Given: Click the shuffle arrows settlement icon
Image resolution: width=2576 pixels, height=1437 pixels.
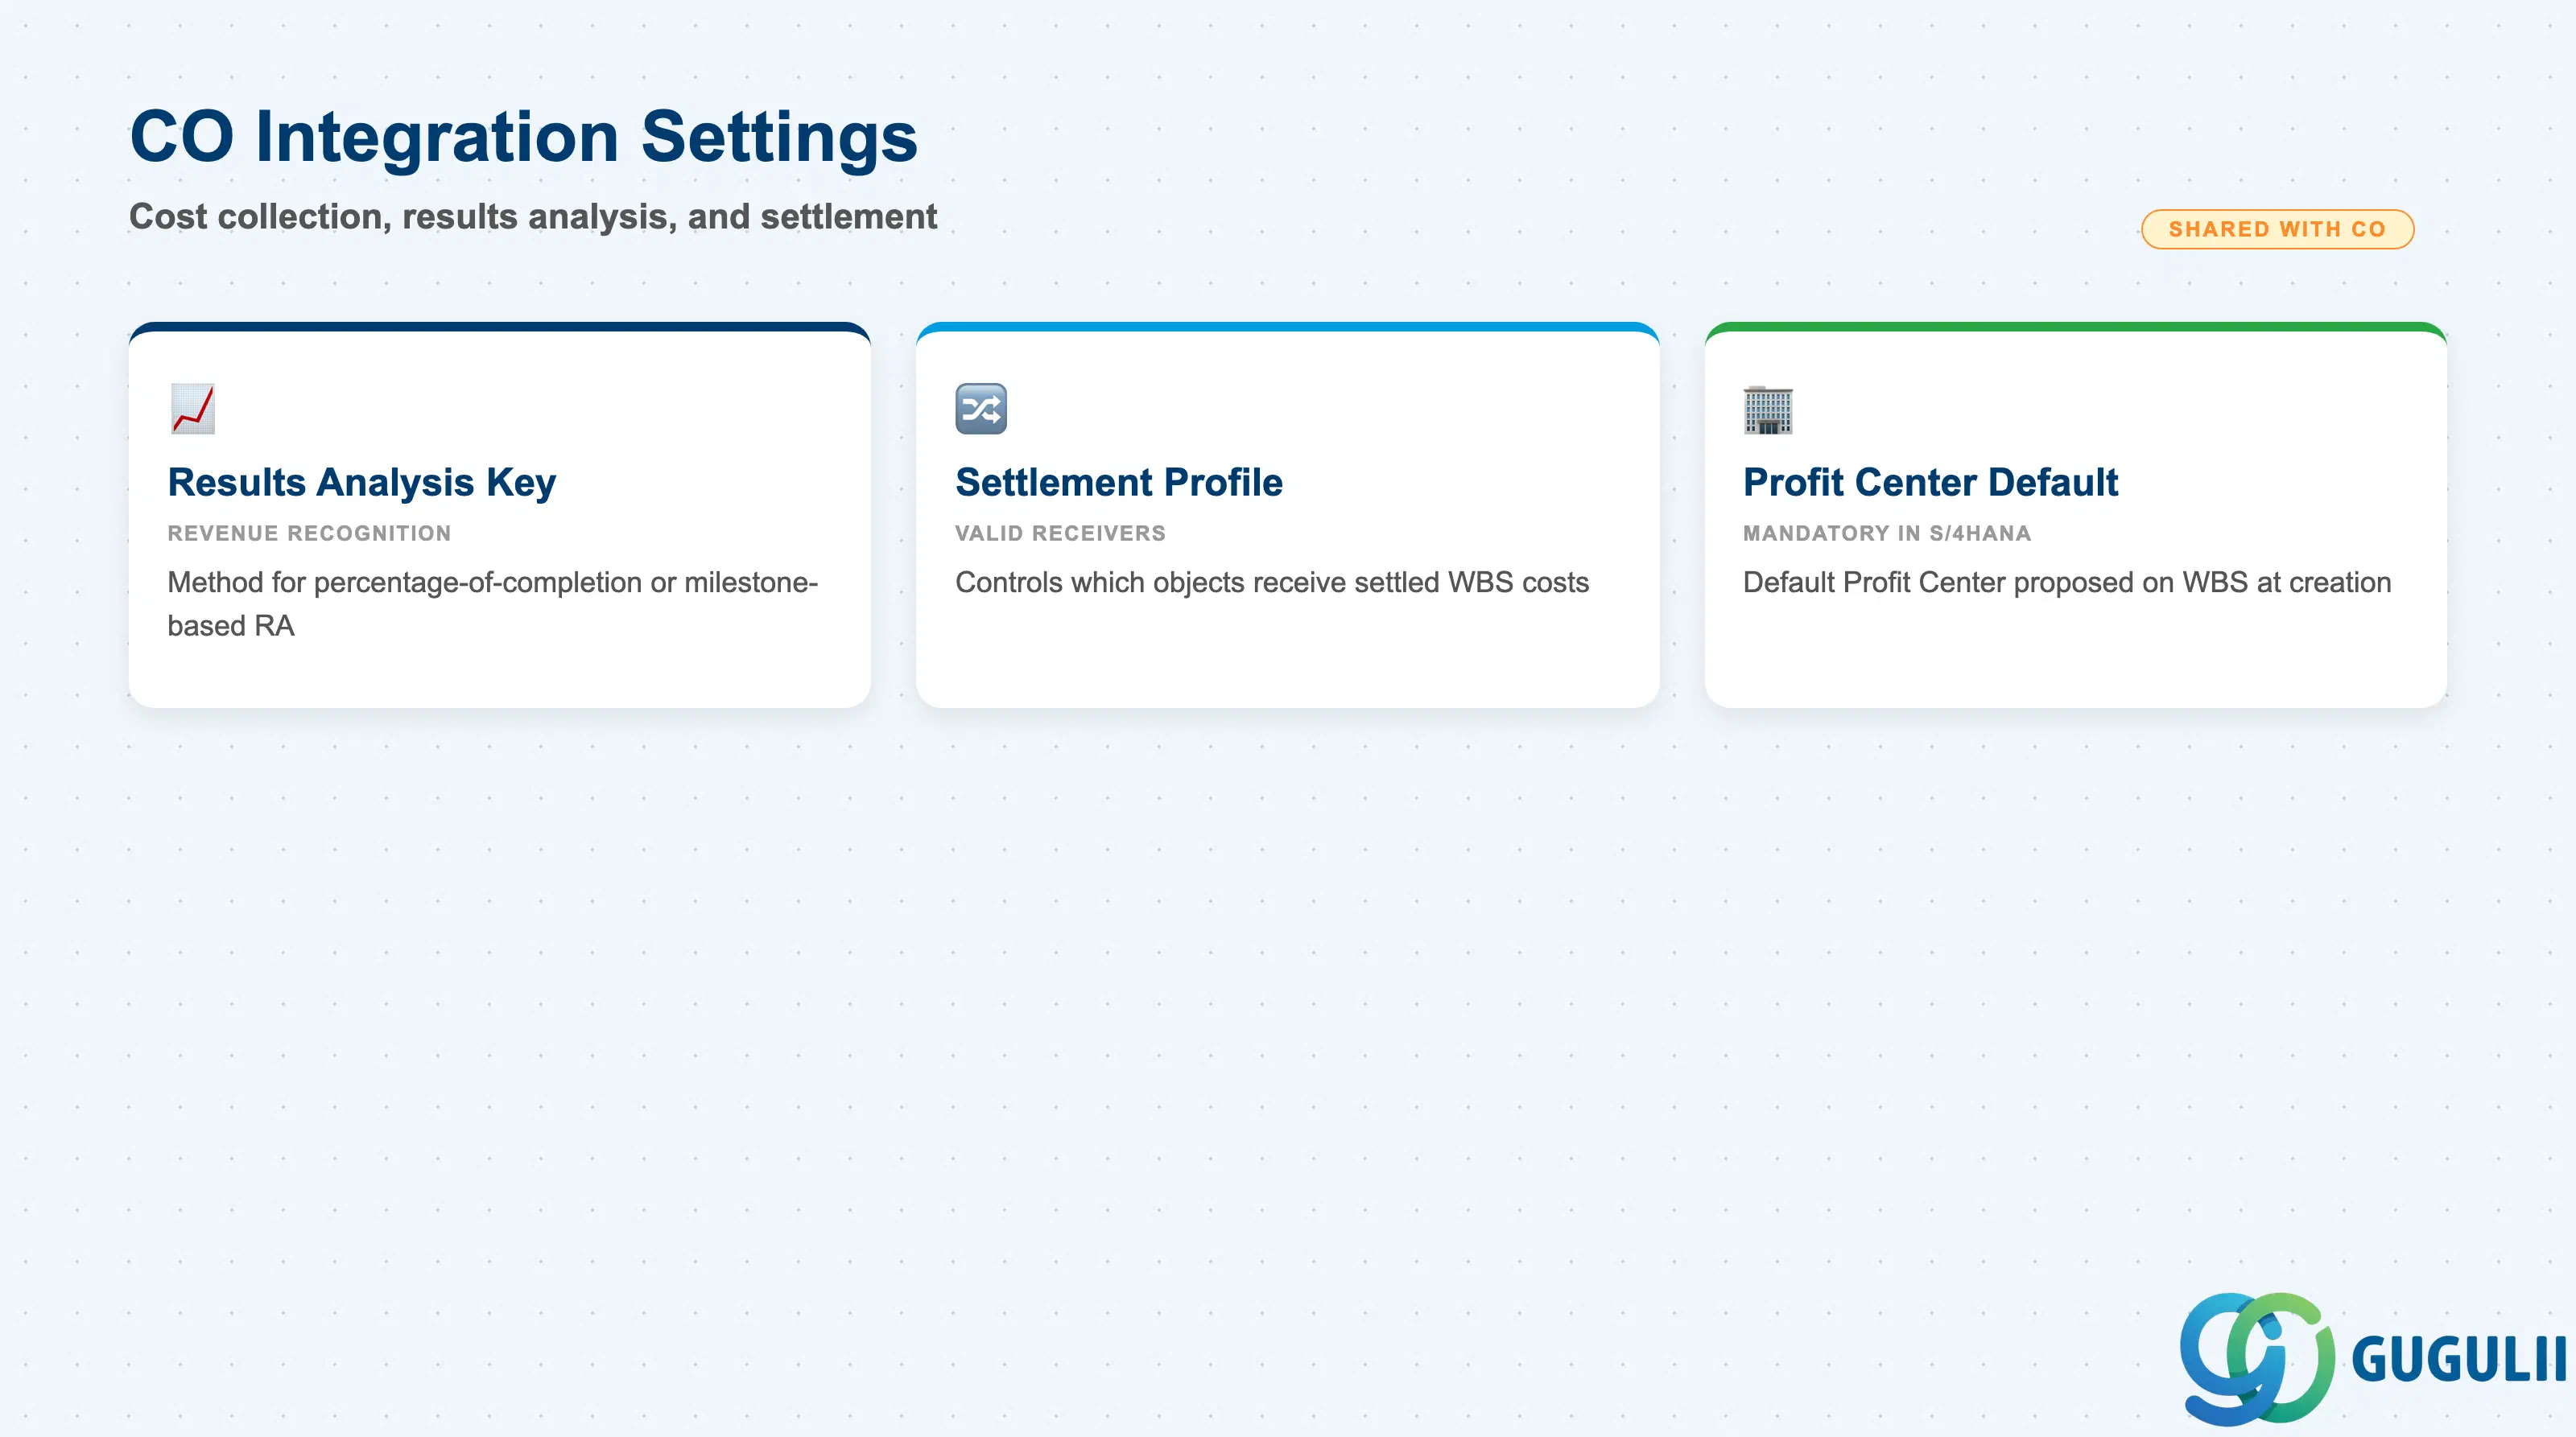Looking at the screenshot, I should [x=980, y=409].
